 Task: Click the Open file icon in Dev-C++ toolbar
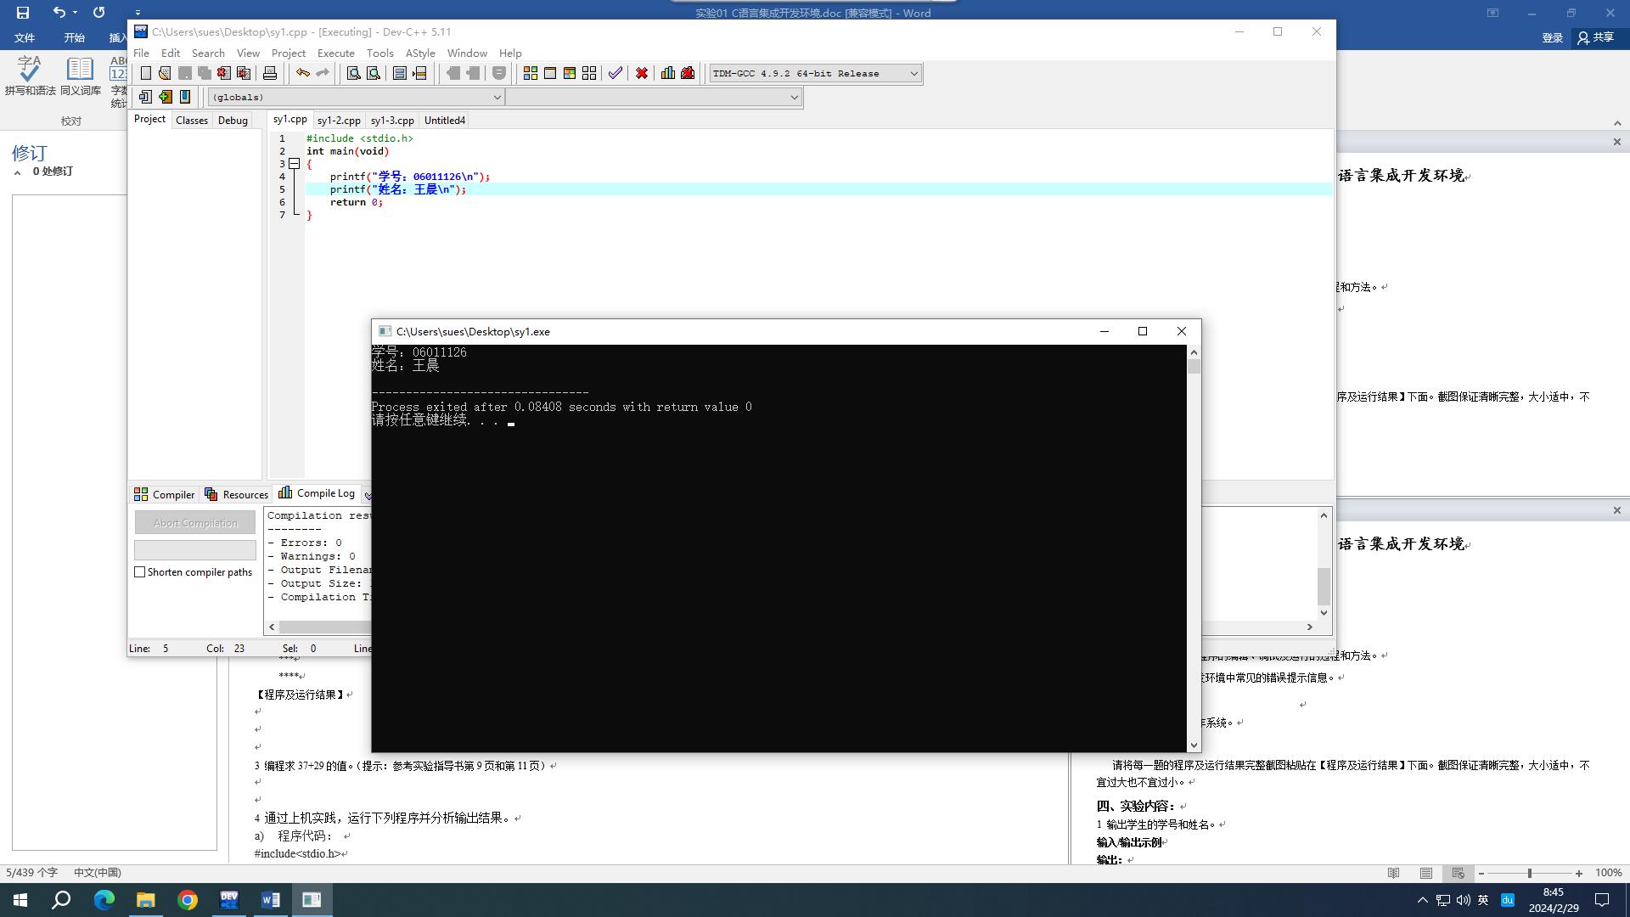coord(165,74)
